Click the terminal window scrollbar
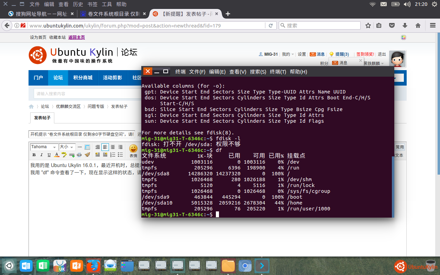440x275 pixels. pos(393,187)
